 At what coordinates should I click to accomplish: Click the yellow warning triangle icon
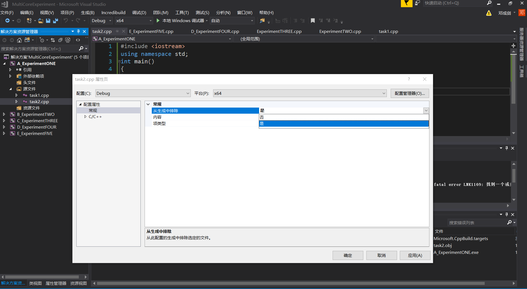pos(489,13)
